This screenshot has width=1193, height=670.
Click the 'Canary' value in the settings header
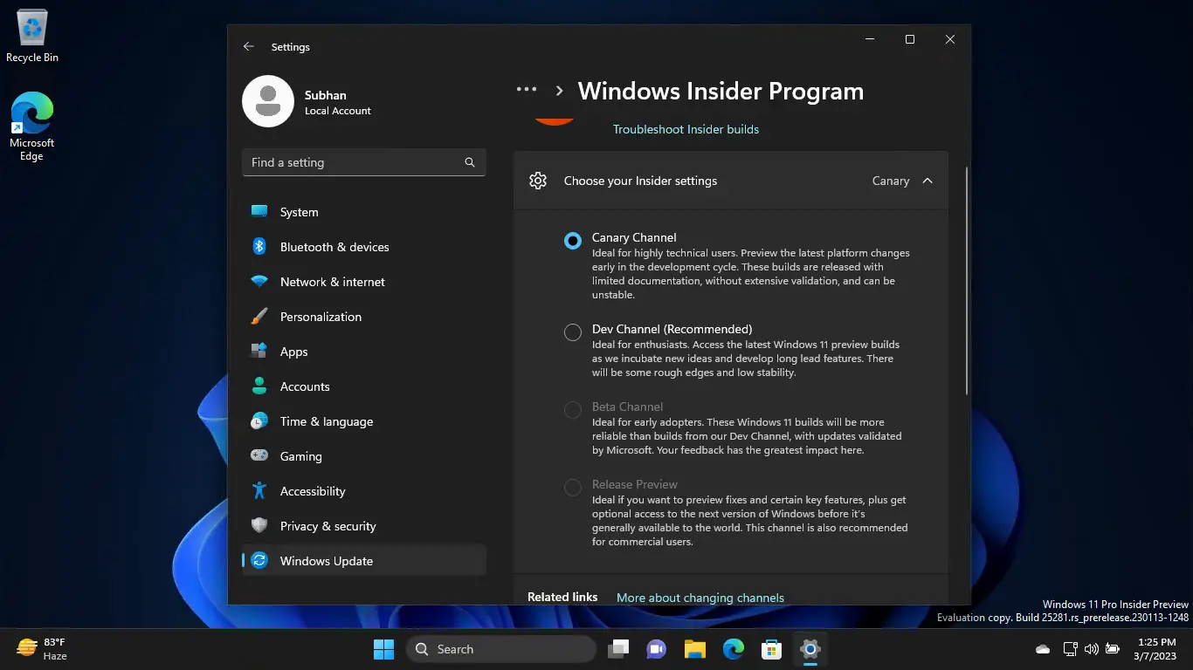tap(891, 181)
